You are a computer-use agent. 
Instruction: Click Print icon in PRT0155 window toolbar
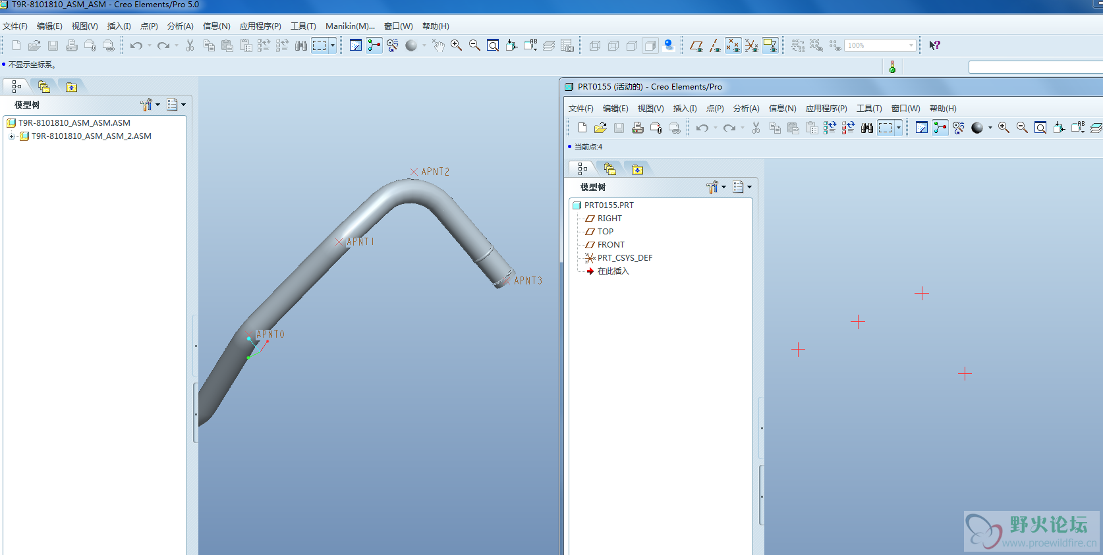[x=637, y=128]
